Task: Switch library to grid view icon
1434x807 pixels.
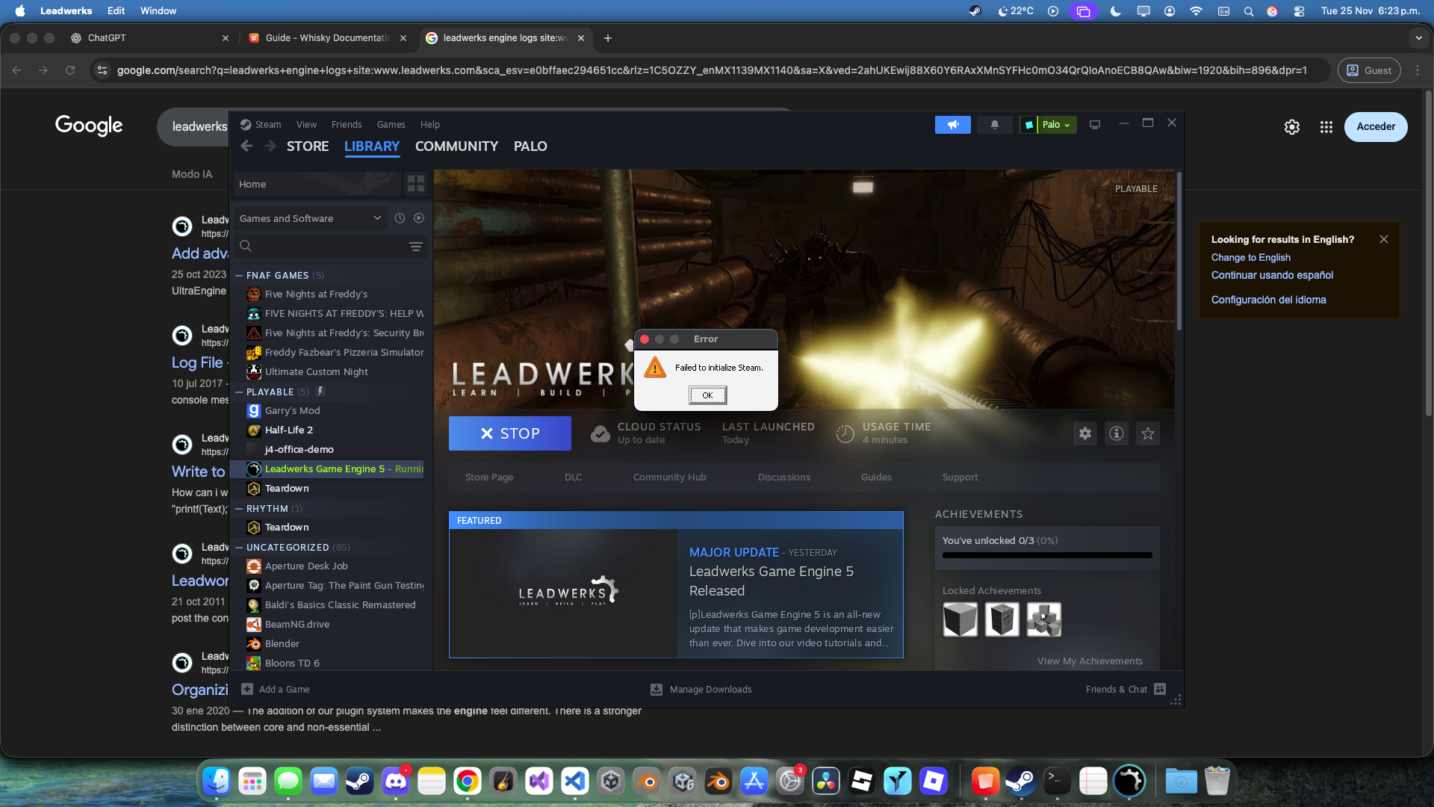Action: tap(415, 184)
